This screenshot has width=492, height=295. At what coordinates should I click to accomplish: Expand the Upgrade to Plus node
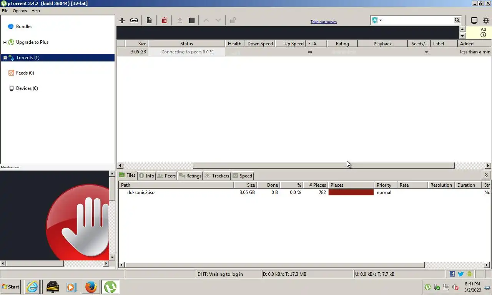click(5, 42)
